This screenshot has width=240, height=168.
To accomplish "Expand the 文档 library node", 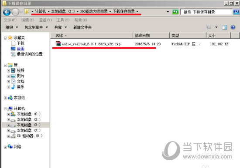I will (8, 82).
